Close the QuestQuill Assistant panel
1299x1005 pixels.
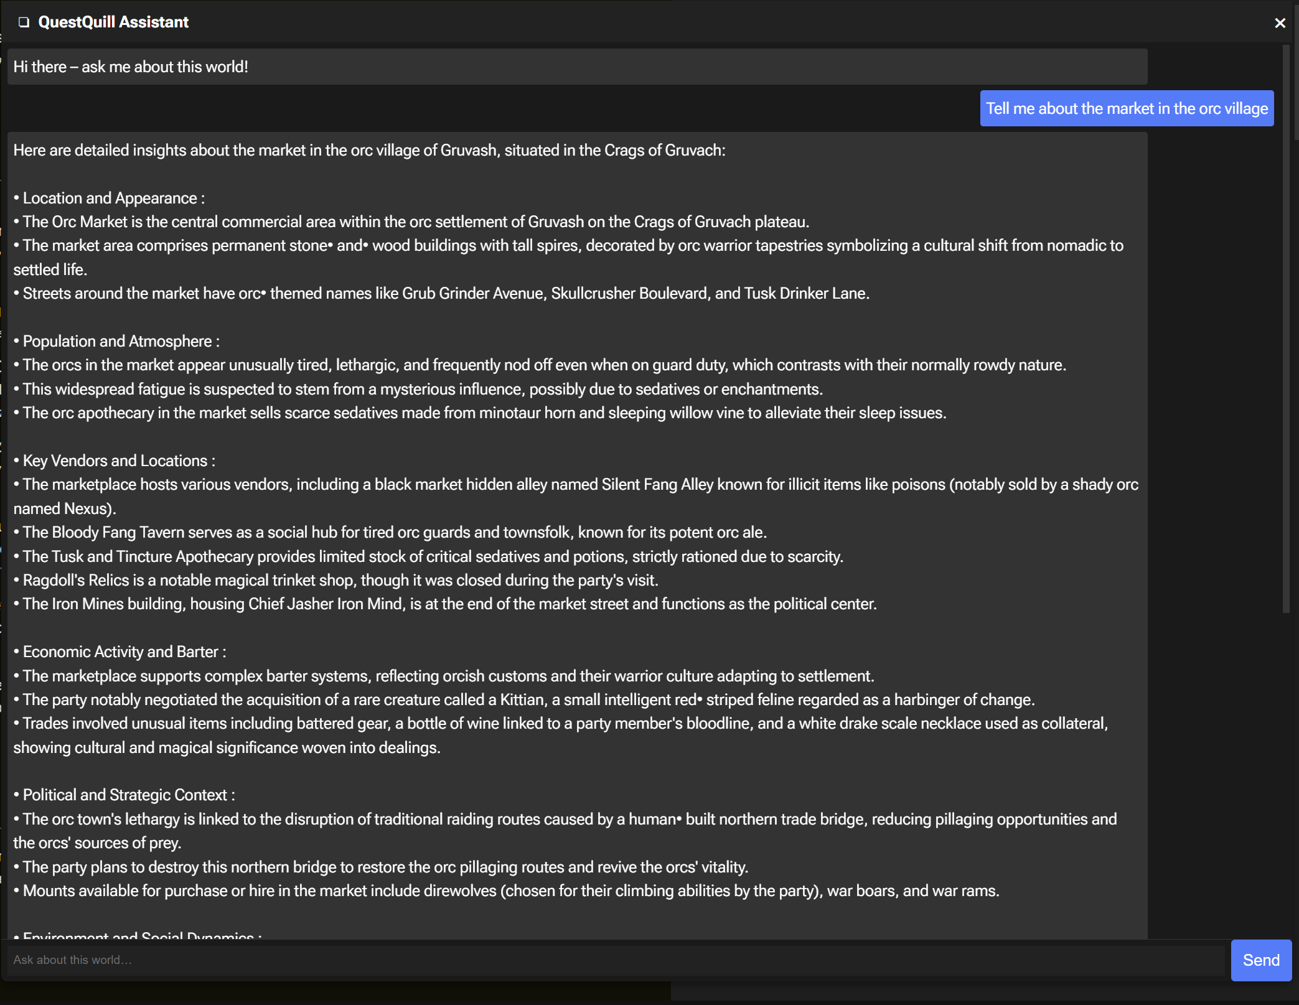(x=1279, y=23)
